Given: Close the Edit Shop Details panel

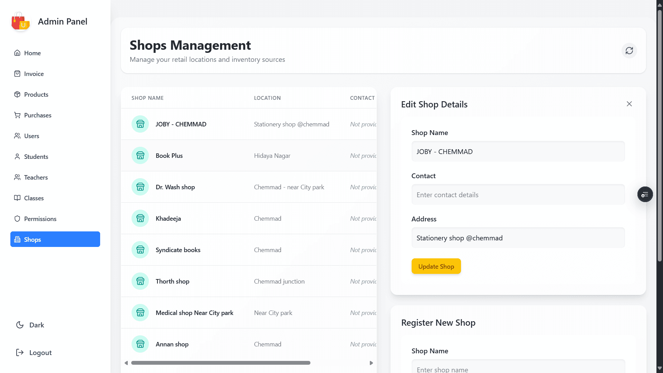Looking at the screenshot, I should (x=629, y=104).
